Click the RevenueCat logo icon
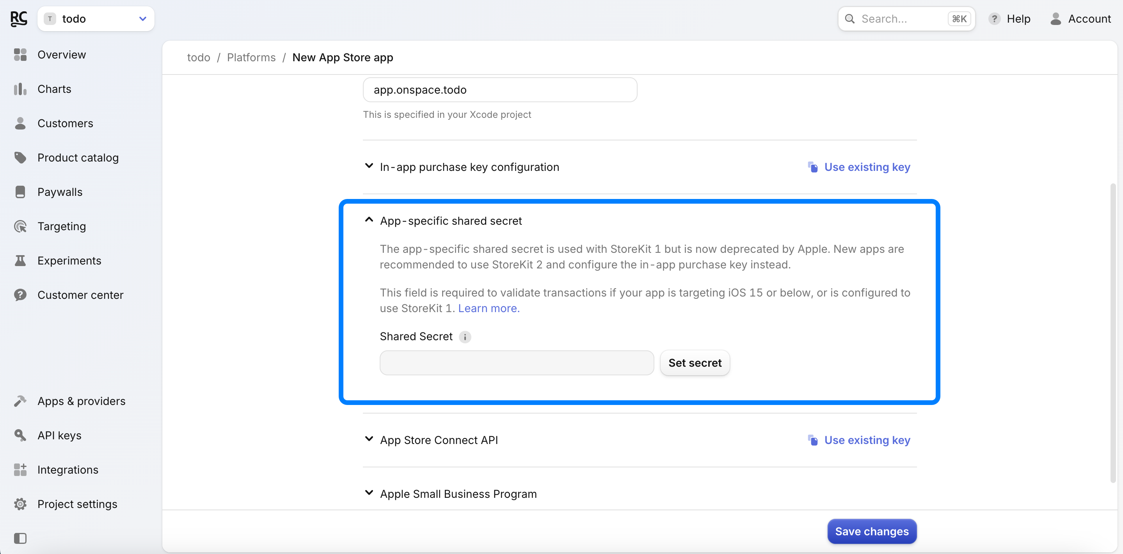The image size is (1123, 554). (19, 19)
